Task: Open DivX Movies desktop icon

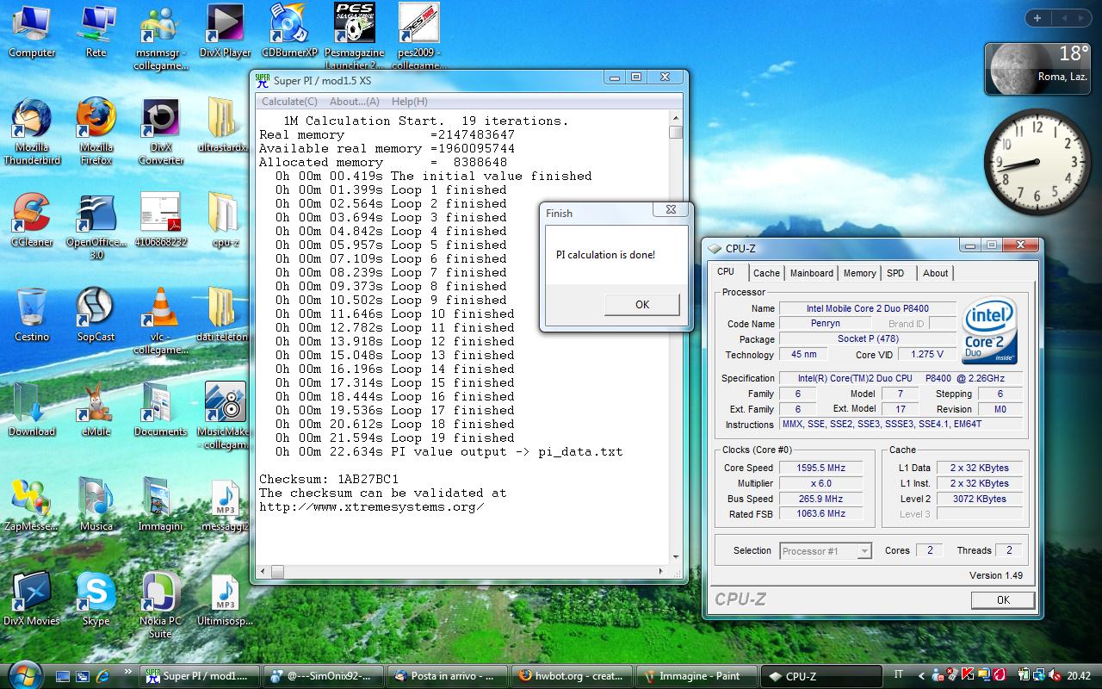Action: (x=32, y=599)
